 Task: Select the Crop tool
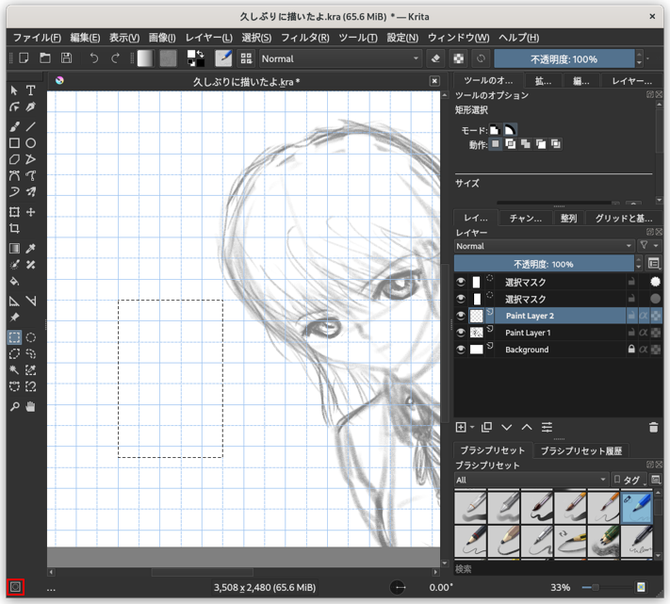point(14,229)
